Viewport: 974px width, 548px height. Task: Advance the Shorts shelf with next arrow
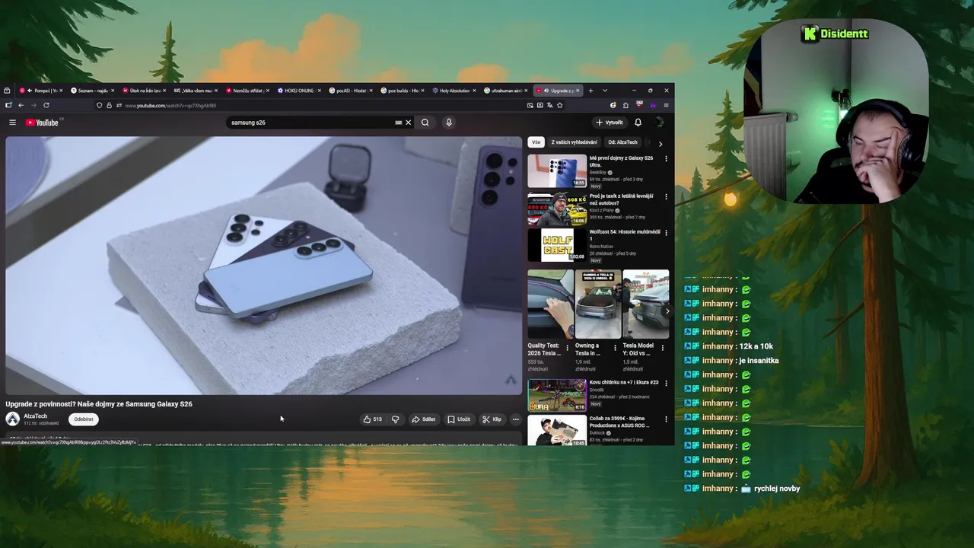[x=667, y=311]
